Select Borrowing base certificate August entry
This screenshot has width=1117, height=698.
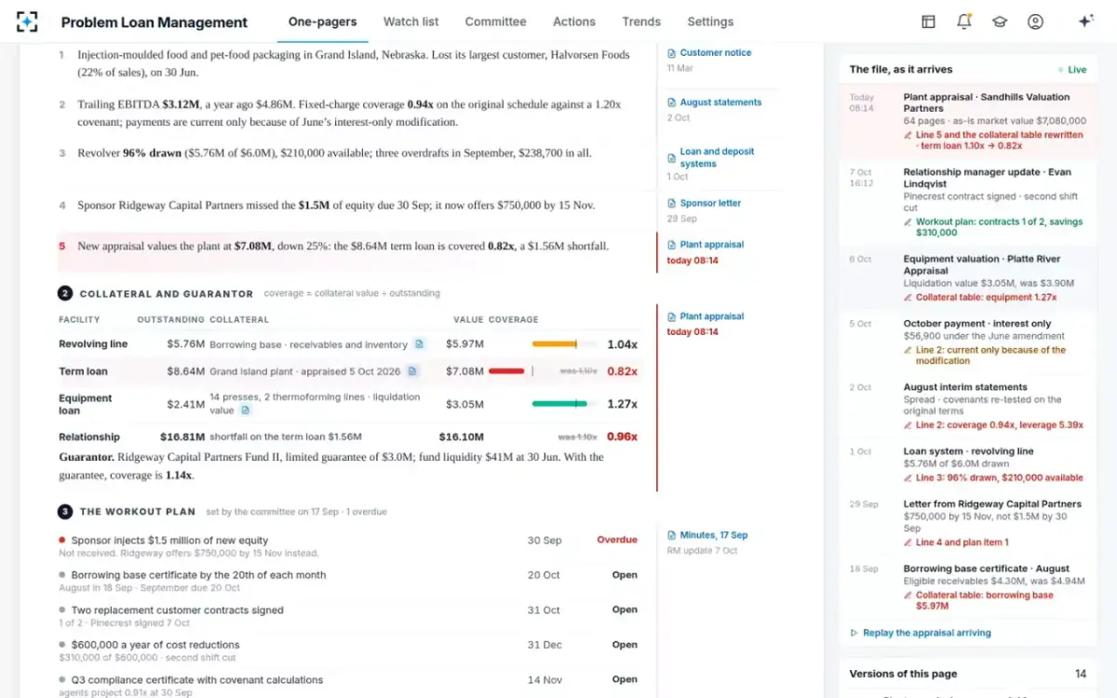click(x=968, y=587)
